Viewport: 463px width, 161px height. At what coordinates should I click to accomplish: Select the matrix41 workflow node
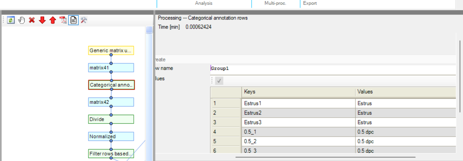click(111, 68)
